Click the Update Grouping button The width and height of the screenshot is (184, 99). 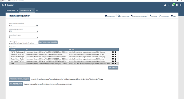[16, 84]
